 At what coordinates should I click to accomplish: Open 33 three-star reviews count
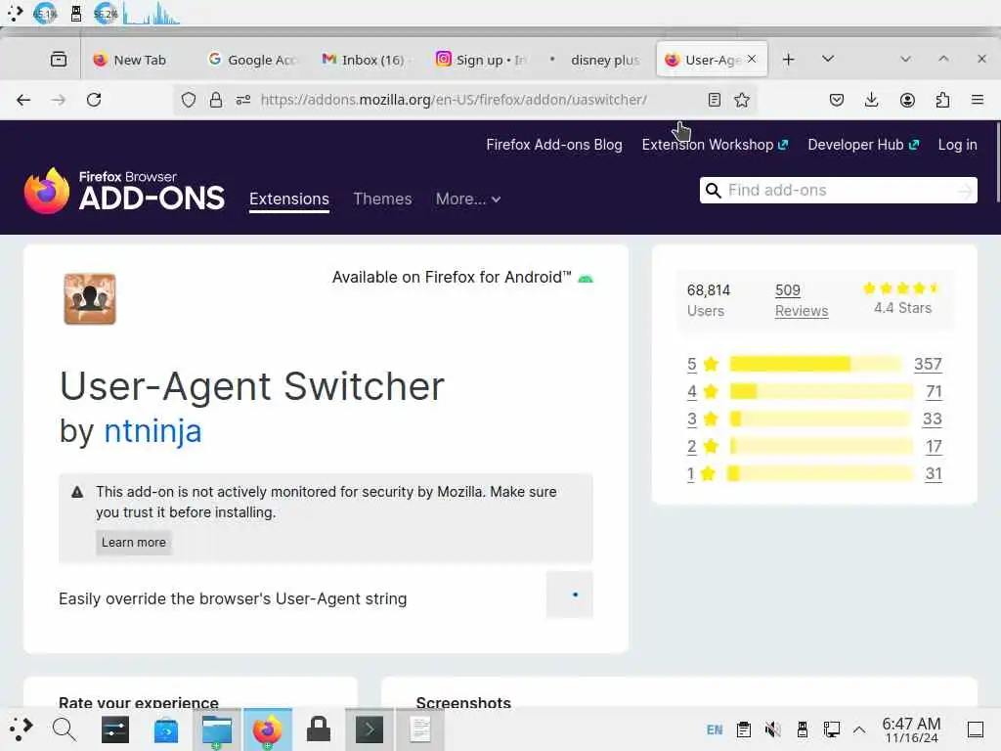[x=932, y=419]
